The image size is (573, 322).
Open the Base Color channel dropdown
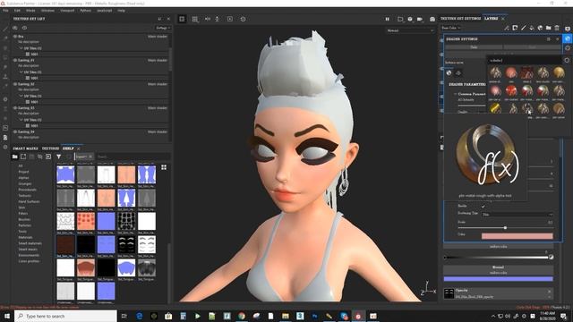click(451, 28)
